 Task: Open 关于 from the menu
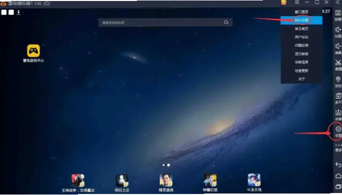[x=301, y=79]
